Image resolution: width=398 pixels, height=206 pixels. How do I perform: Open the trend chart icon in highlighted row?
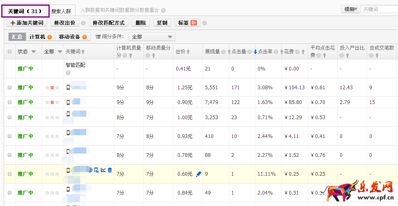[x=103, y=170]
